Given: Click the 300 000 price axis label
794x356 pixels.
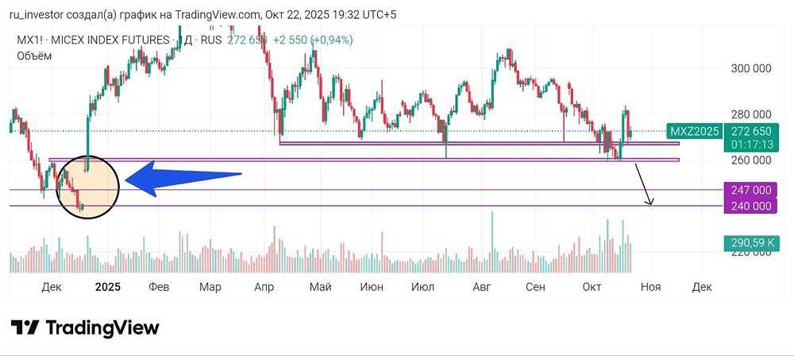Looking at the screenshot, I should tap(751, 68).
